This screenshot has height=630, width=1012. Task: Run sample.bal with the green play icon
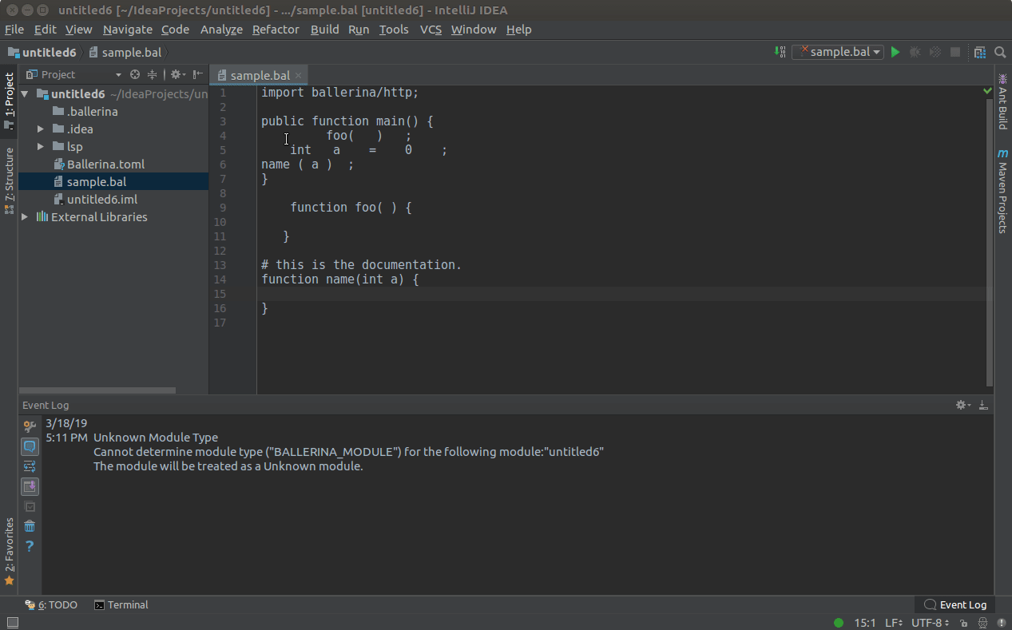895,52
